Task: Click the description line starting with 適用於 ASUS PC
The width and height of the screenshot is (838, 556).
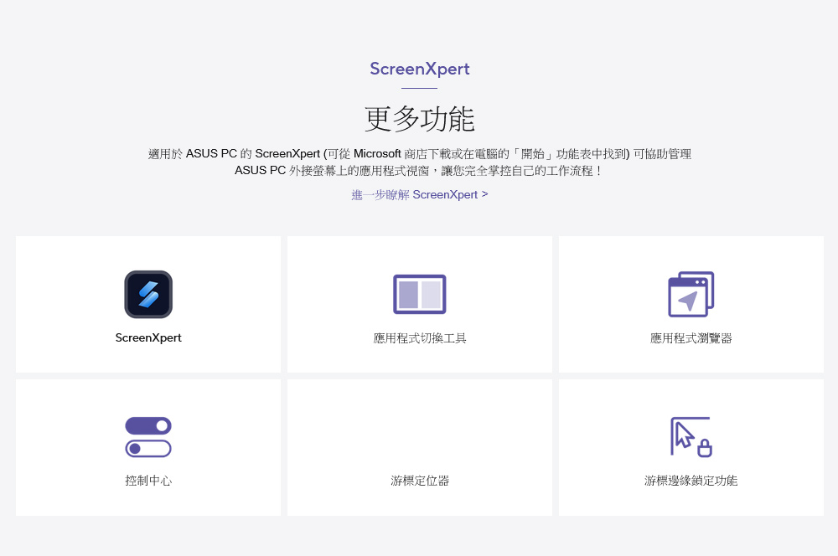Action: coord(420,154)
